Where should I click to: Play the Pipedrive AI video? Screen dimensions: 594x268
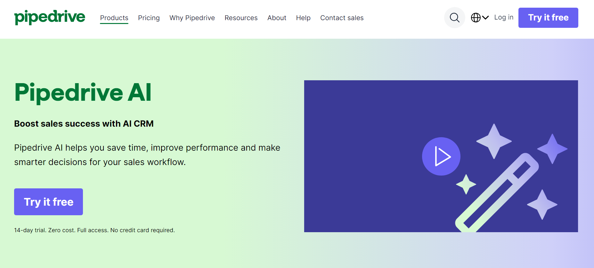441,156
